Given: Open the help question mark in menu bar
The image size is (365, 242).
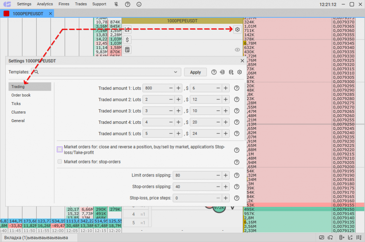Looking at the screenshot, I should pyautogui.click(x=128, y=4).
